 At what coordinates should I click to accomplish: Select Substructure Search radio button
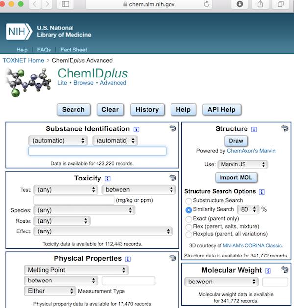click(x=189, y=201)
